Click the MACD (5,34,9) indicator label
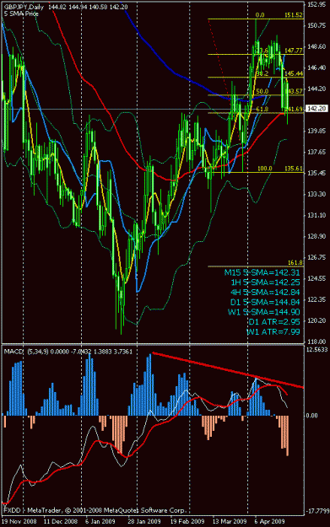The width and height of the screenshot is (330, 527). pos(26,352)
